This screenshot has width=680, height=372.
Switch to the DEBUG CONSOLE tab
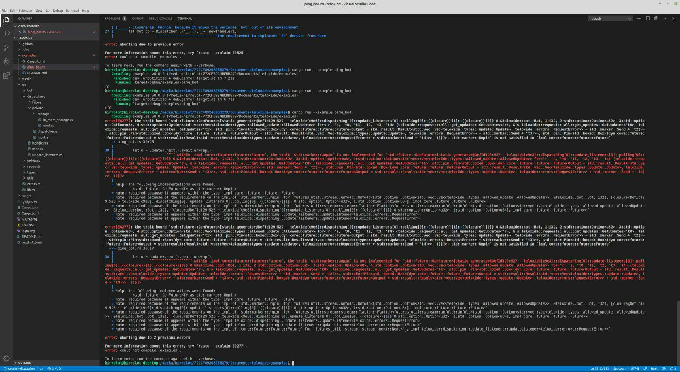161,18
